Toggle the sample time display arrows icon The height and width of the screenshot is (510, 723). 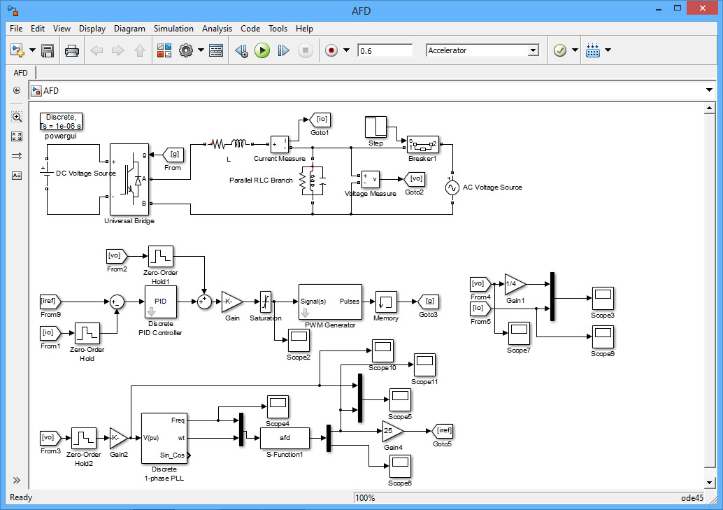(x=17, y=156)
